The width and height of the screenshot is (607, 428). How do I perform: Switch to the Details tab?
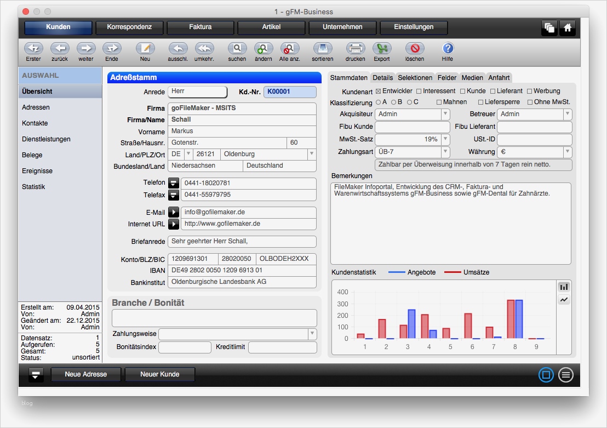(382, 78)
